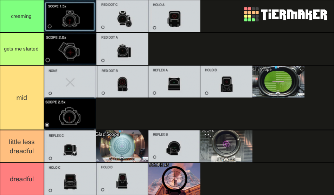Select the radio button on Red Dot B
The image size is (334, 195).
tap(103, 93)
